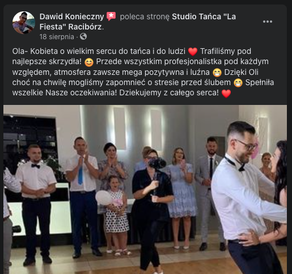Image resolution: width=292 pixels, height=274 pixels.
Task: Open Dawid Konieczny's round profile picture
Action: click(24, 23)
